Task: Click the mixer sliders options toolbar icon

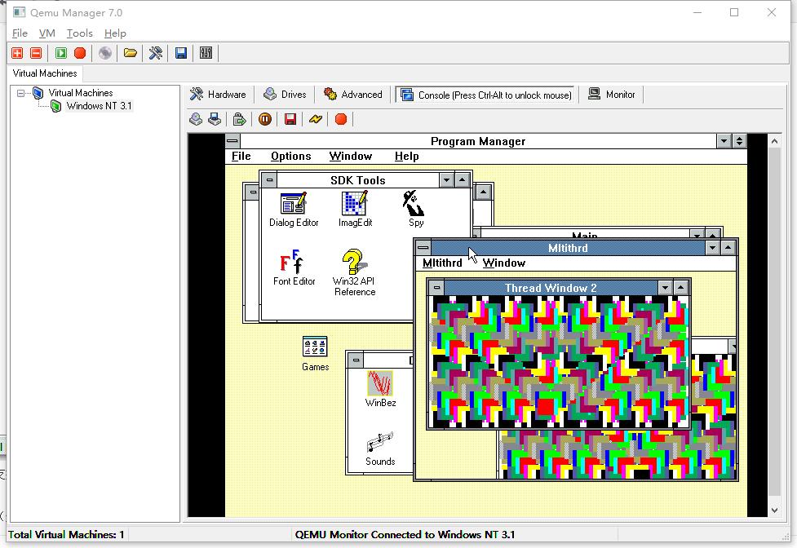Action: (x=206, y=53)
